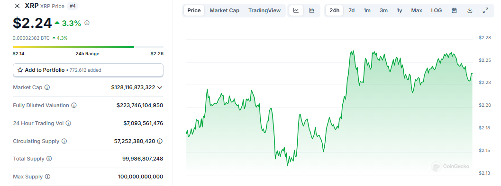Select the 7d time range
Viewport: 501px width, 186px height.
point(352,10)
